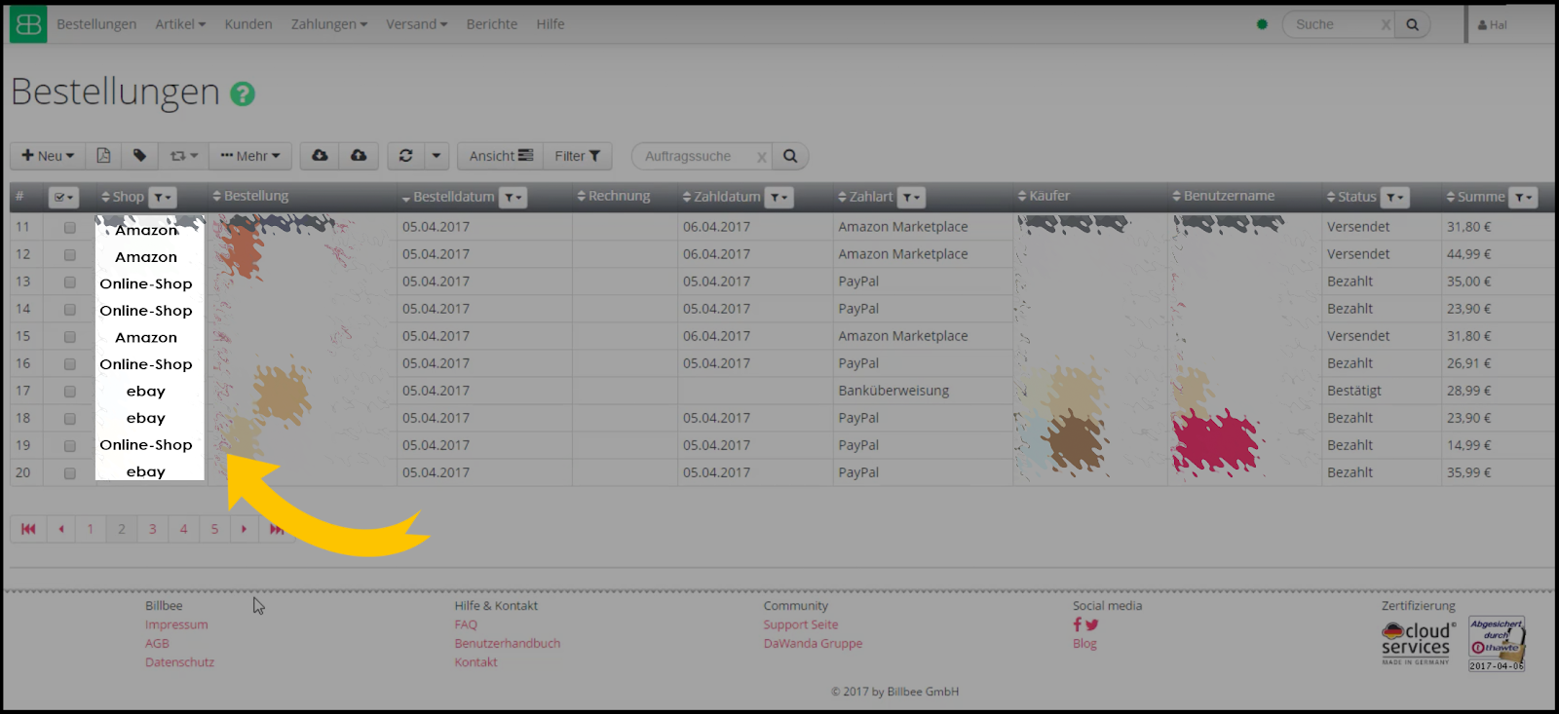The height and width of the screenshot is (714, 1559).
Task: Go to page 3
Action: (153, 529)
